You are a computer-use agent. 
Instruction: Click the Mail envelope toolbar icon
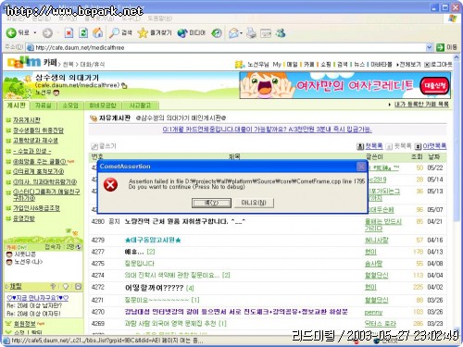[233, 33]
